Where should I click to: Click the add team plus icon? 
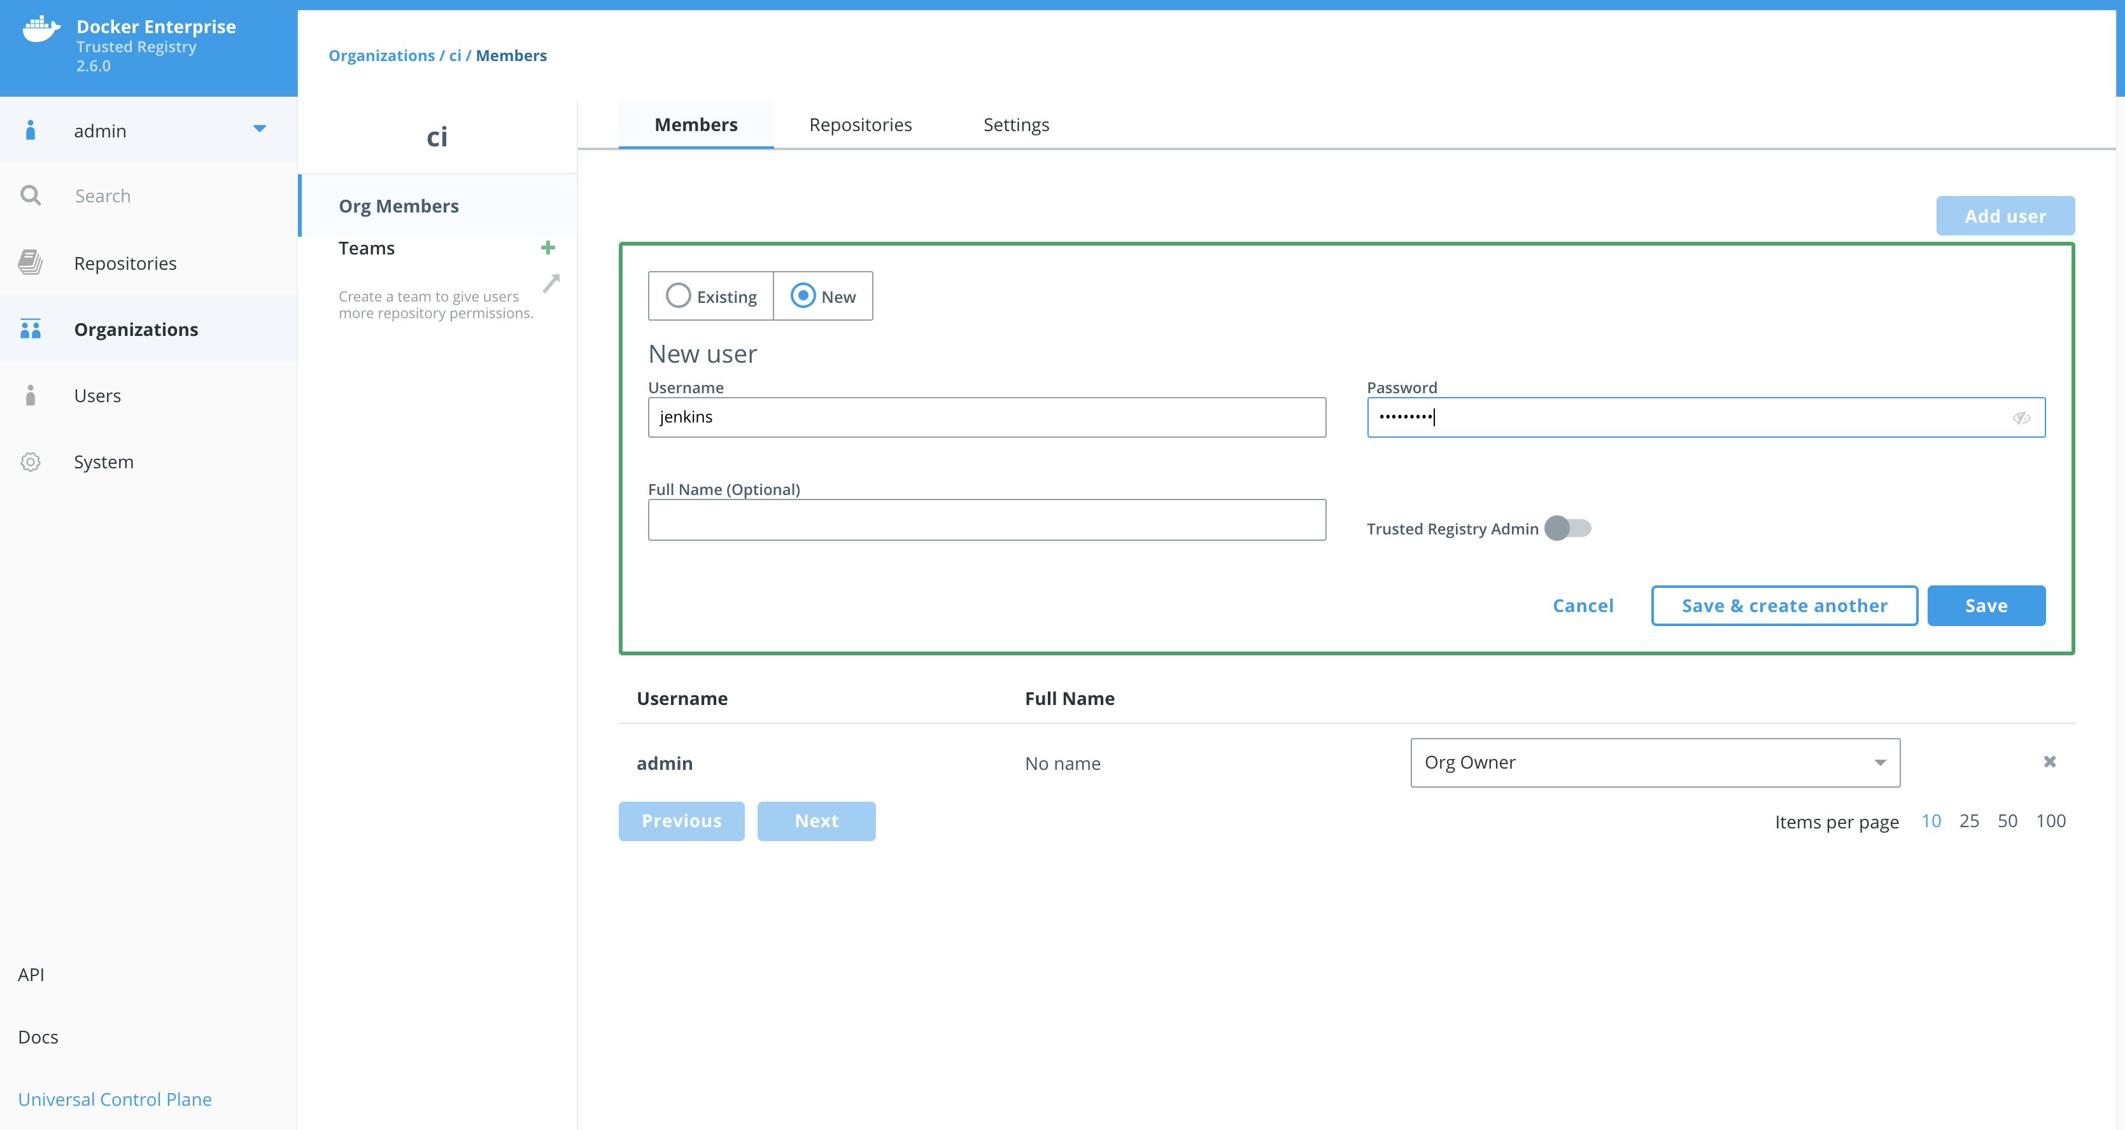click(548, 248)
